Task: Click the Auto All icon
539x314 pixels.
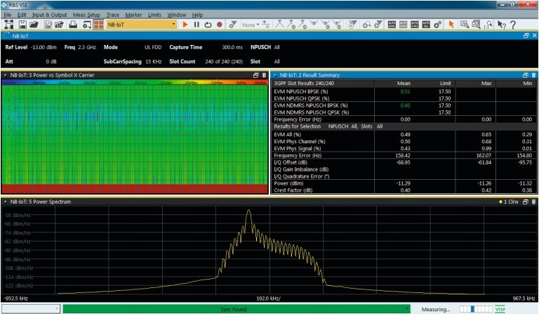Action: pyautogui.click(x=426, y=25)
